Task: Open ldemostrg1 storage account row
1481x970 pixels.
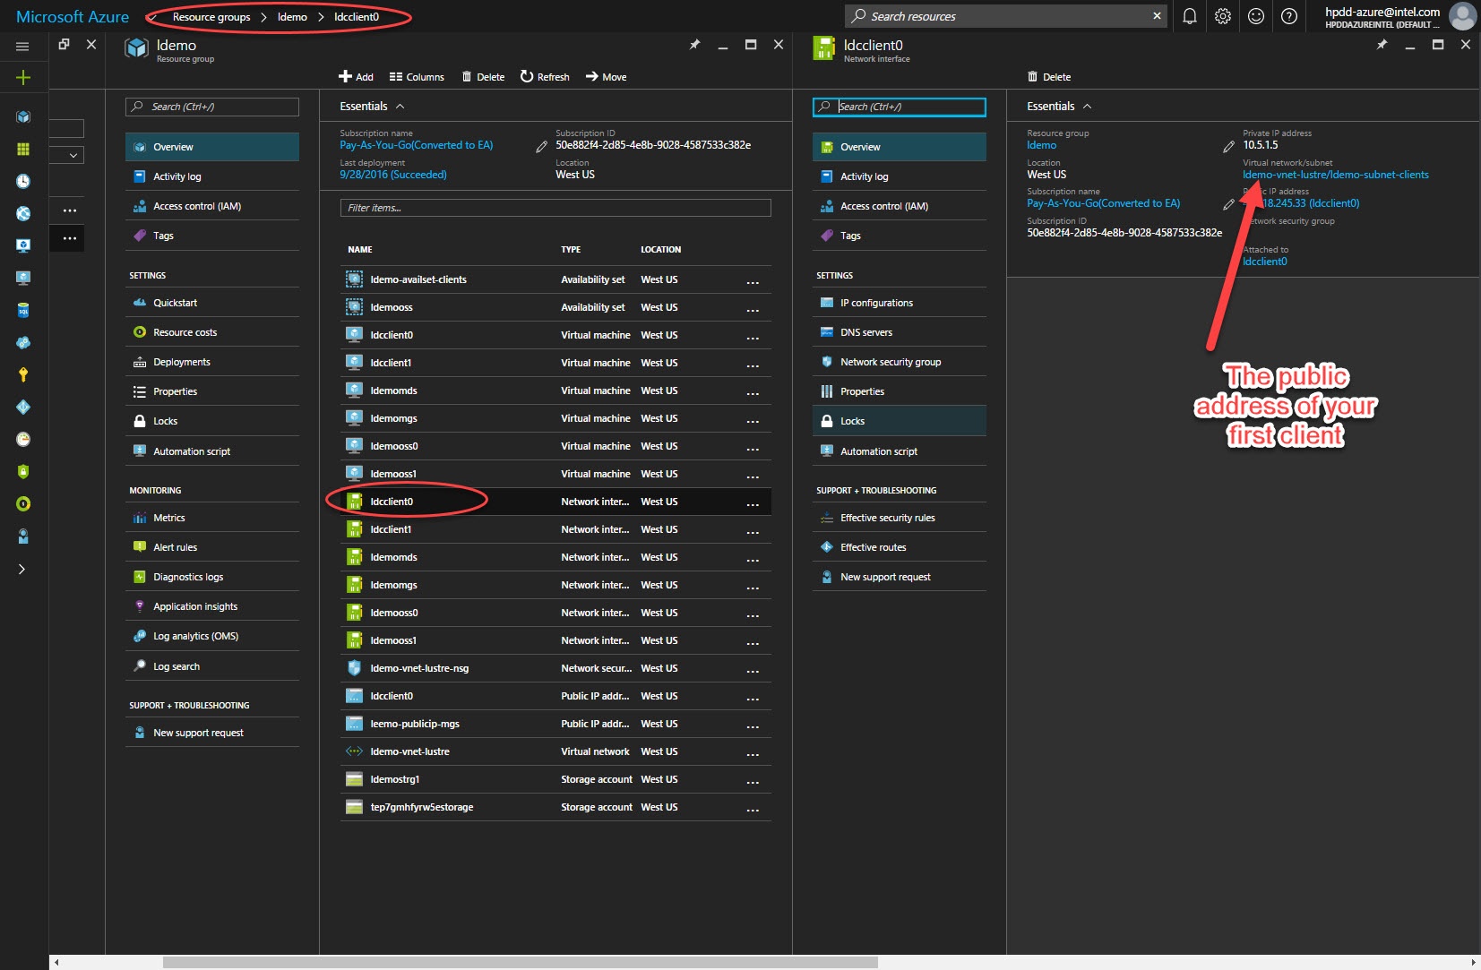Action: pos(555,779)
